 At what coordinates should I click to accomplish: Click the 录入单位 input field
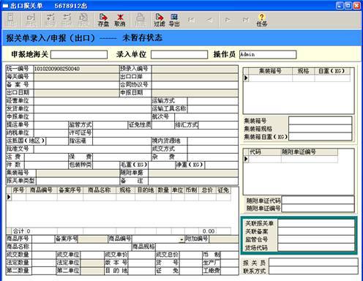(179, 54)
